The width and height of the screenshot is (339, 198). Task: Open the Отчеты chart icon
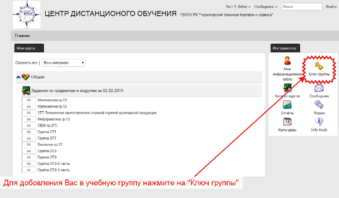click(x=287, y=105)
